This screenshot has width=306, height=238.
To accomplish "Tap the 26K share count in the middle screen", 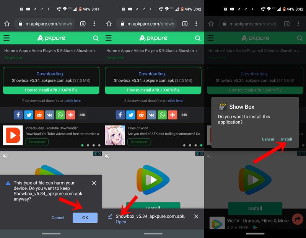I will coord(184,115).
